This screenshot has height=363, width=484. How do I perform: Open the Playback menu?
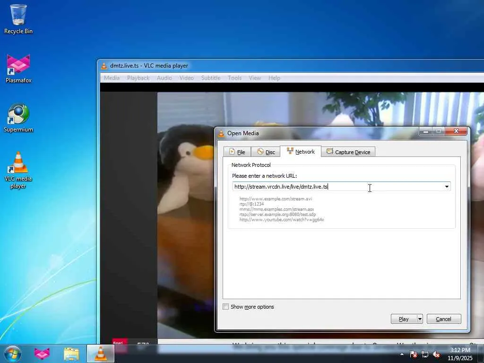coord(138,78)
